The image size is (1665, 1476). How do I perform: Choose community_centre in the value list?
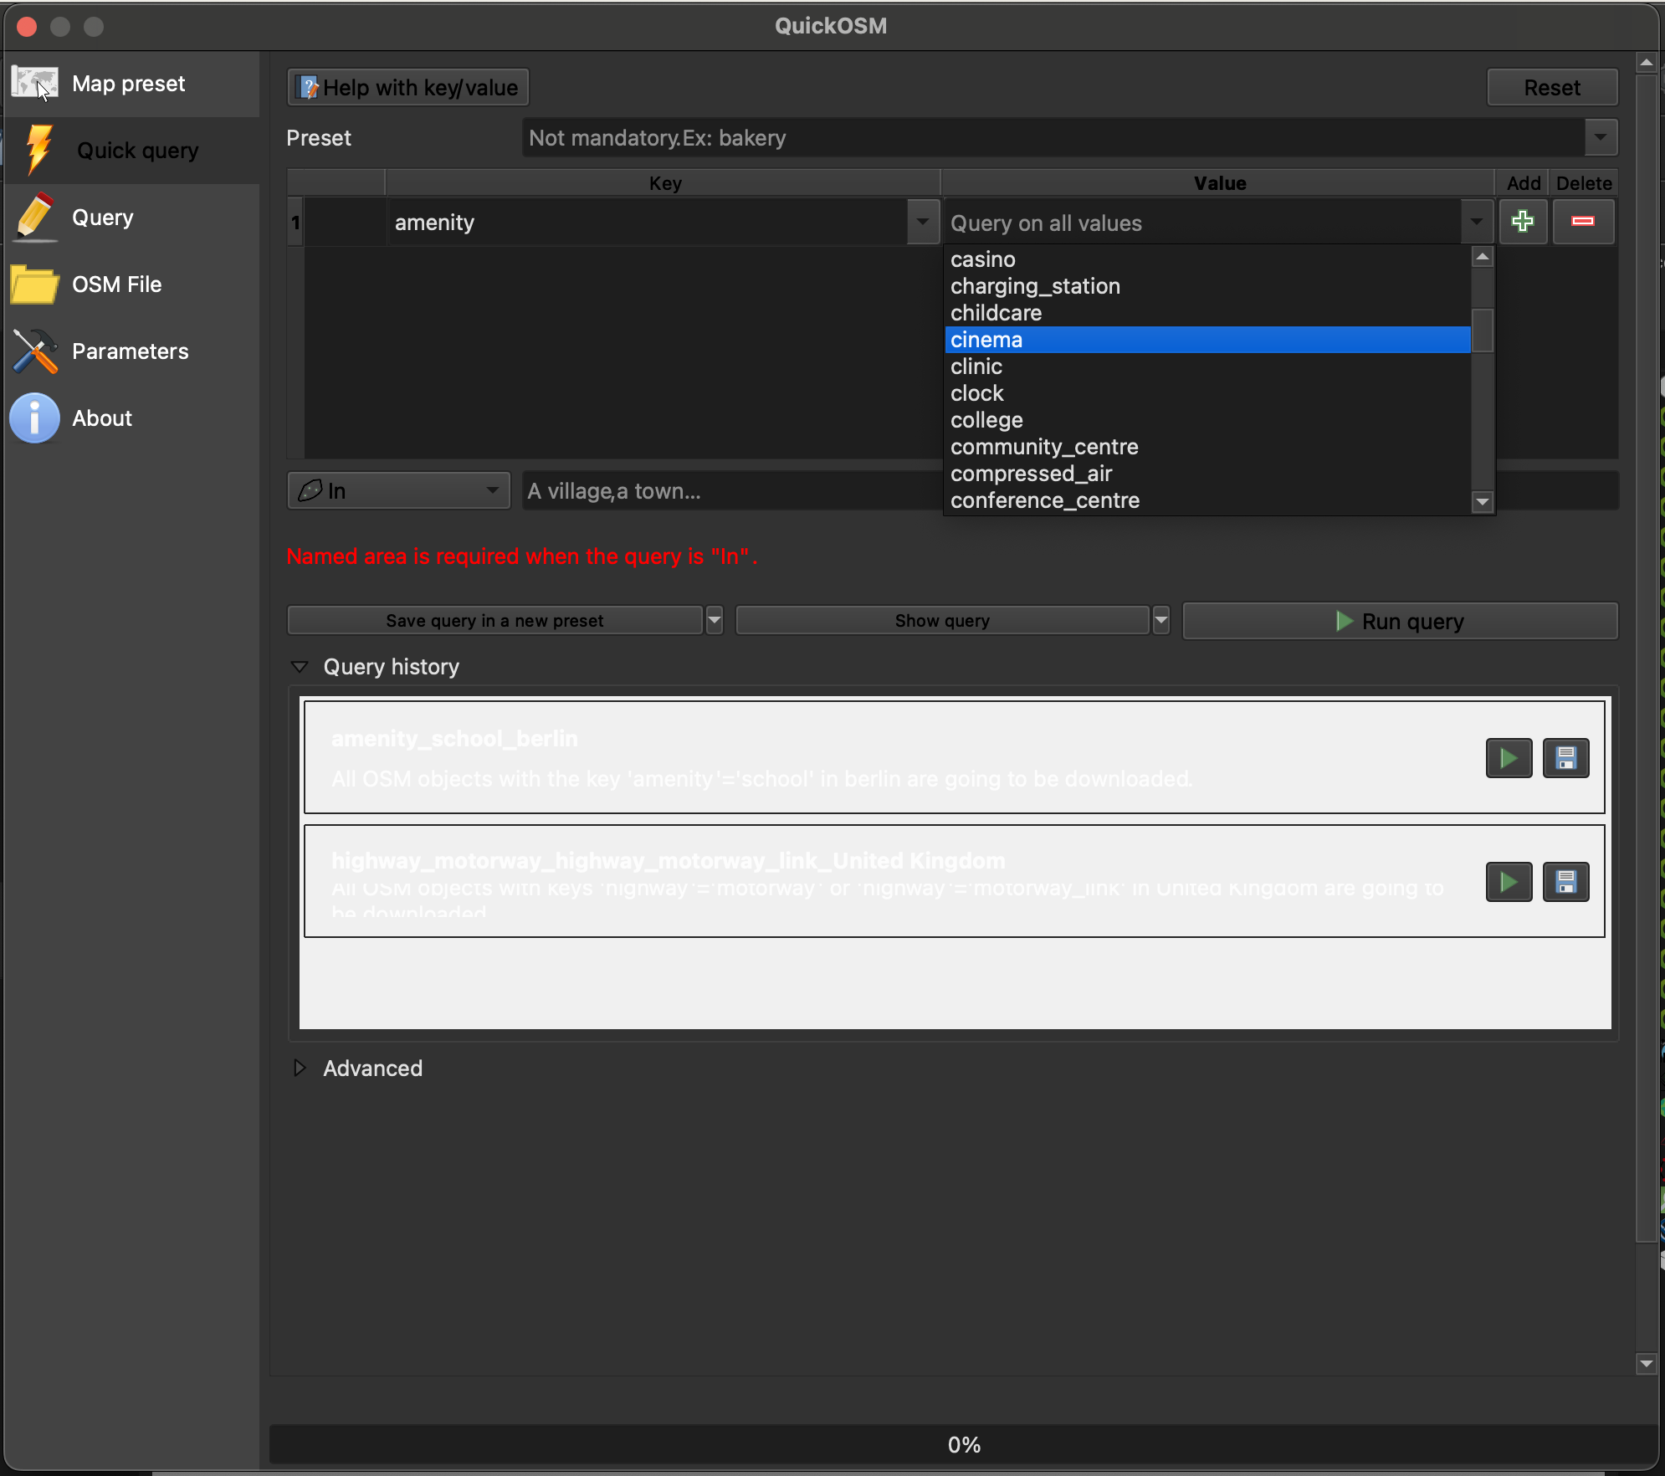(x=1043, y=447)
